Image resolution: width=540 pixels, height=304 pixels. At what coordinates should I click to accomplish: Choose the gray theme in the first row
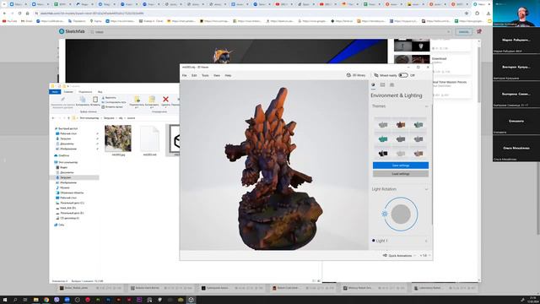(383, 125)
